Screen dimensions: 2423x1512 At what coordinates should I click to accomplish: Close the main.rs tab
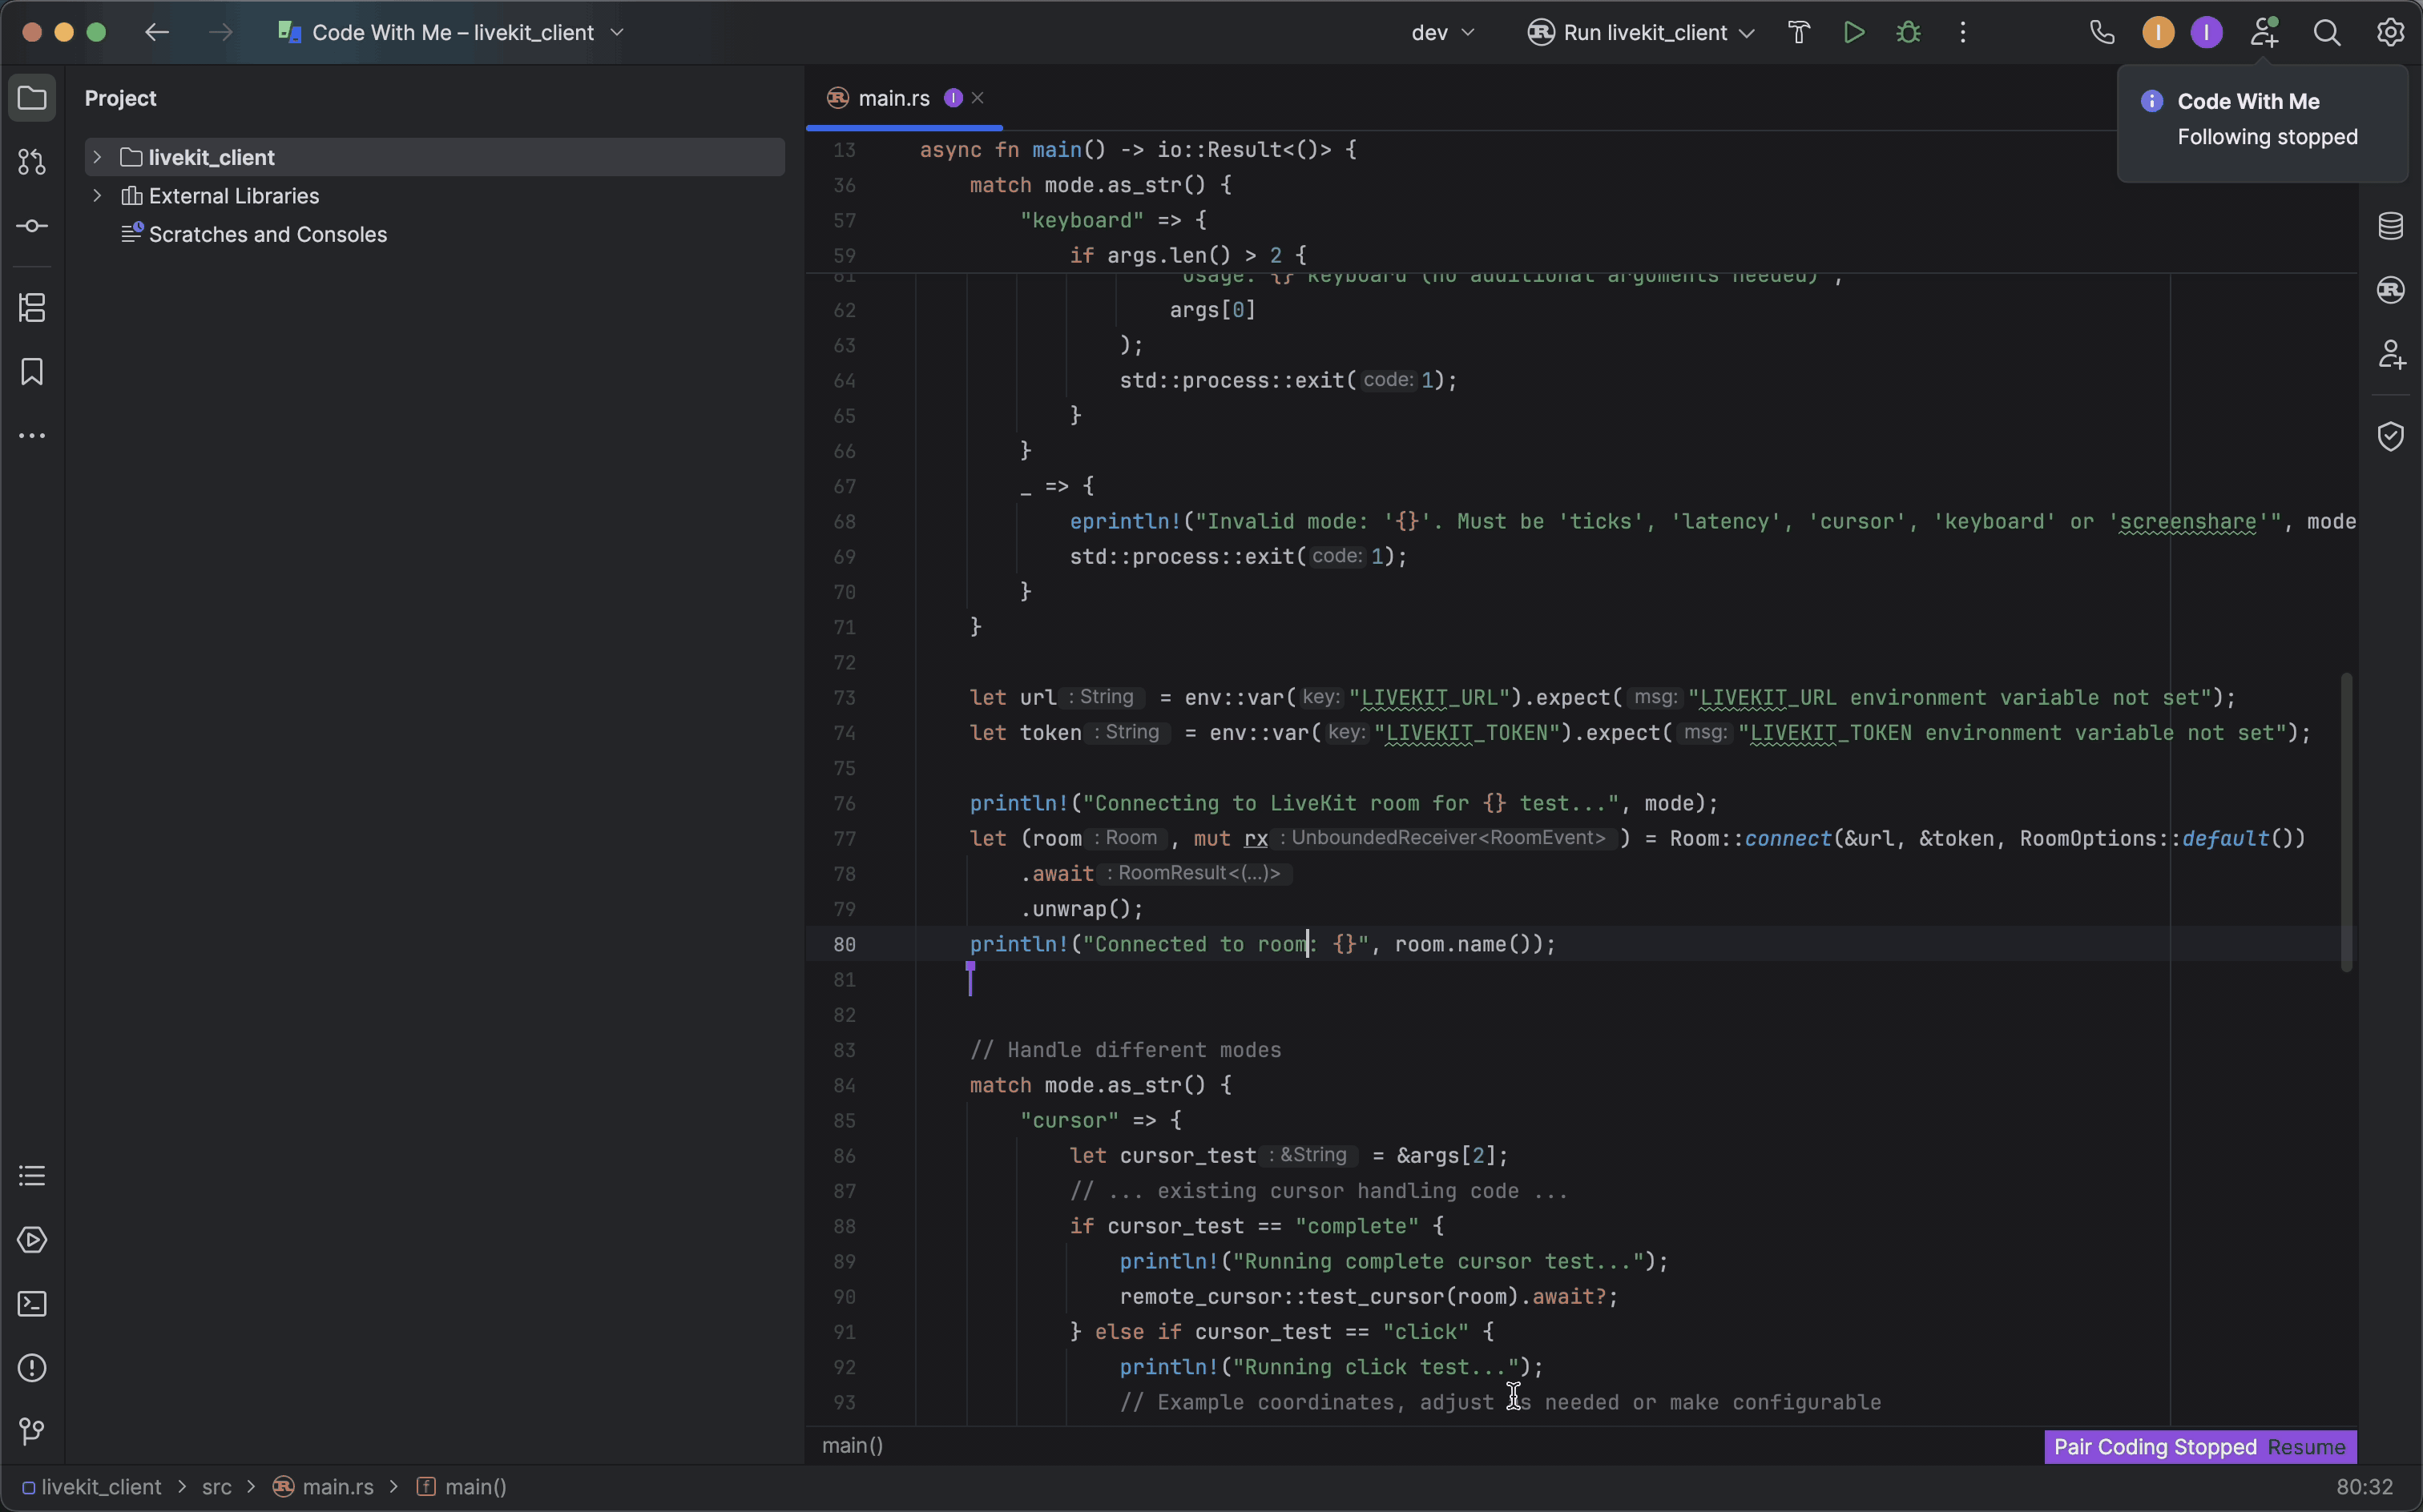click(978, 98)
